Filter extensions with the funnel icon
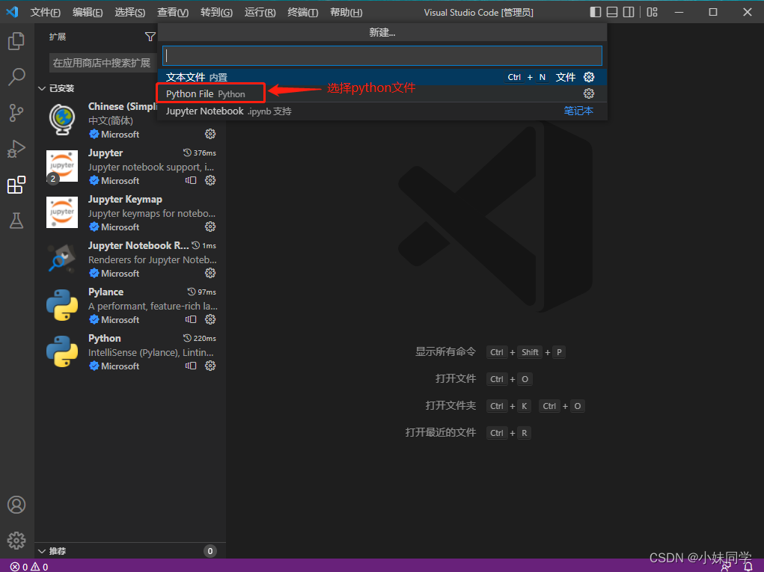The height and width of the screenshot is (572, 764). pyautogui.click(x=150, y=37)
